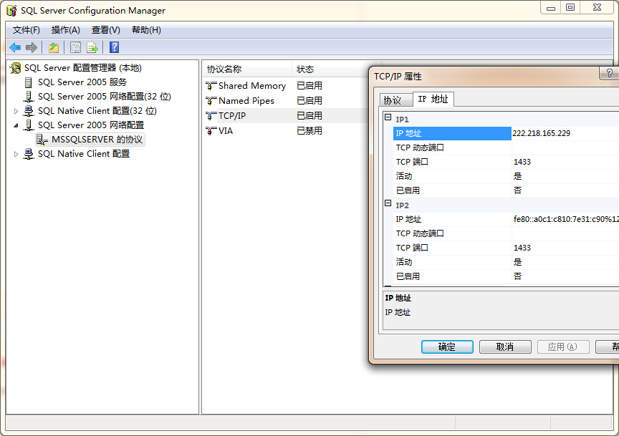Screen dimensions: 619x436
Task: Select the IP 地址 tab
Action: tap(433, 99)
